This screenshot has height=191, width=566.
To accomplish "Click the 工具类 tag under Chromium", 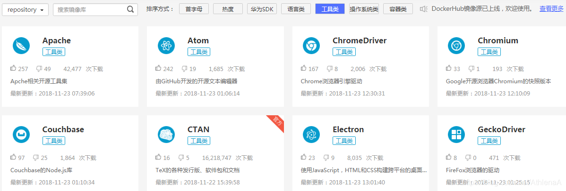I will click(489, 52).
